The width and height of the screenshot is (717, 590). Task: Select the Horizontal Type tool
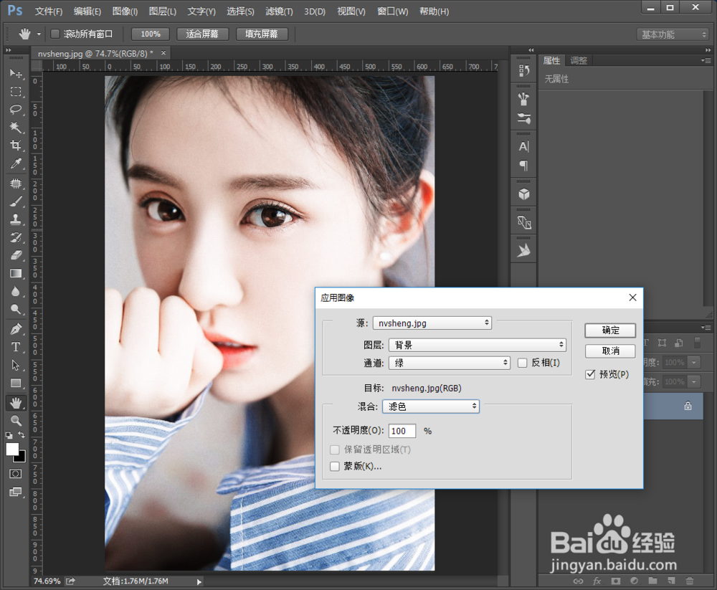pyautogui.click(x=16, y=347)
